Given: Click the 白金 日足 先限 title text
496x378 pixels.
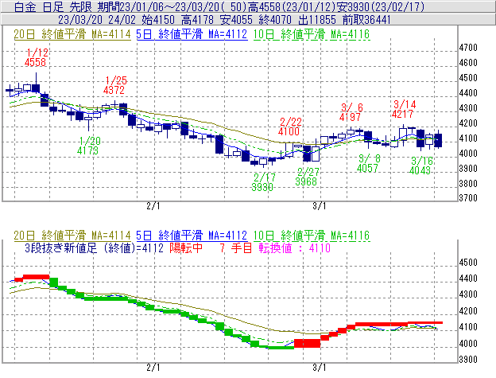Looking at the screenshot, I should (52, 7).
